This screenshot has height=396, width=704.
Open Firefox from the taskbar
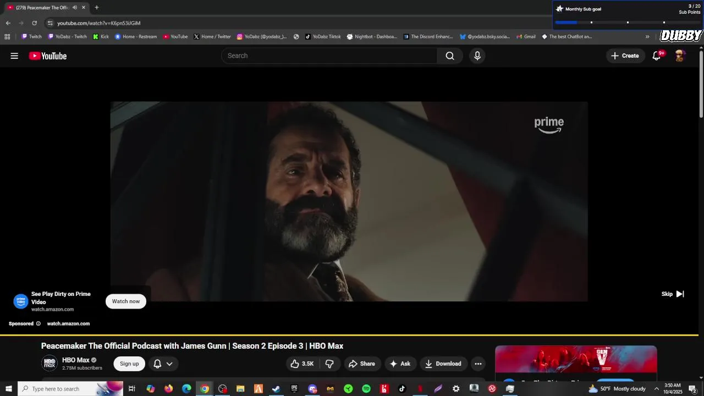[168, 389]
